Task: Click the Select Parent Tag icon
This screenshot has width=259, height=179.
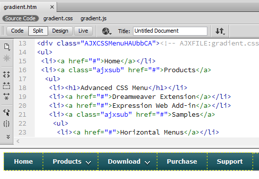Action: 6,113
